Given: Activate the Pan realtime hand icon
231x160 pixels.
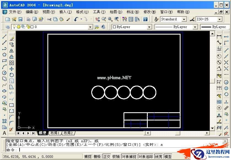Looking at the screenshot, I should tap(97, 19).
